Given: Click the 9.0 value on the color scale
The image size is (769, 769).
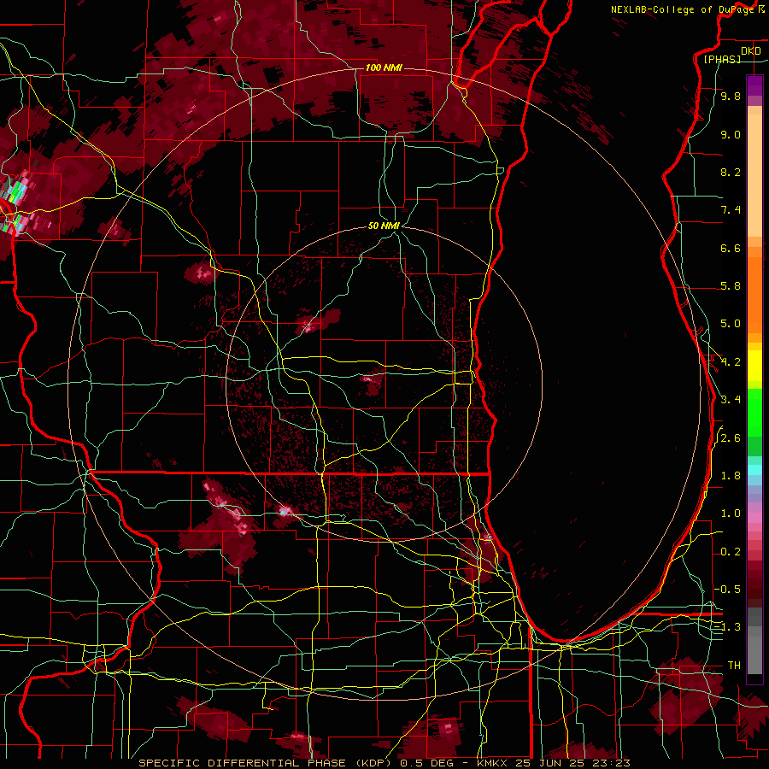Looking at the screenshot, I should coord(731,134).
